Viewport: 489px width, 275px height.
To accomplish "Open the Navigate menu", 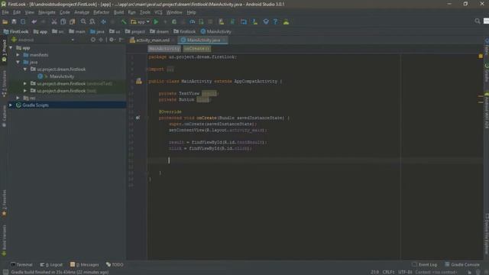I will point(47,12).
